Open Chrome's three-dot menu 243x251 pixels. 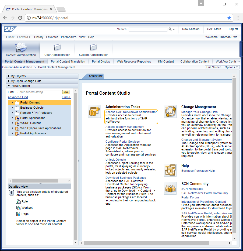(238, 18)
